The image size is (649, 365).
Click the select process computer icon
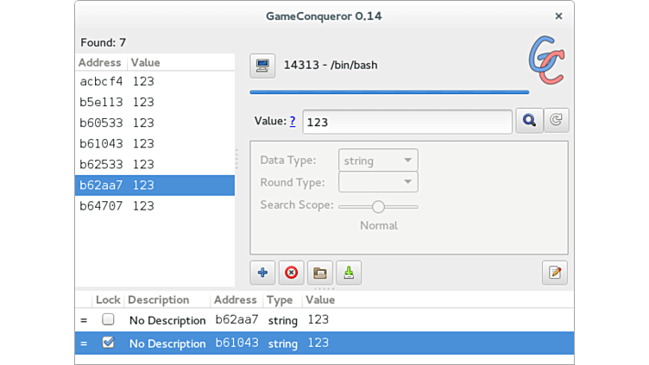pos(262,66)
